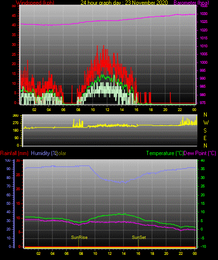
Task: Click the 35 value on windspeed axis
Action: coord(14,35)
